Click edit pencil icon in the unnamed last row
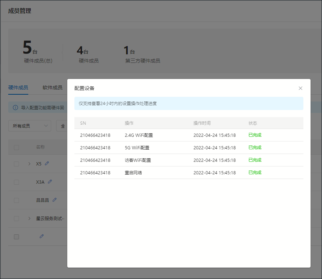The height and width of the screenshot is (279, 322). coord(42,236)
